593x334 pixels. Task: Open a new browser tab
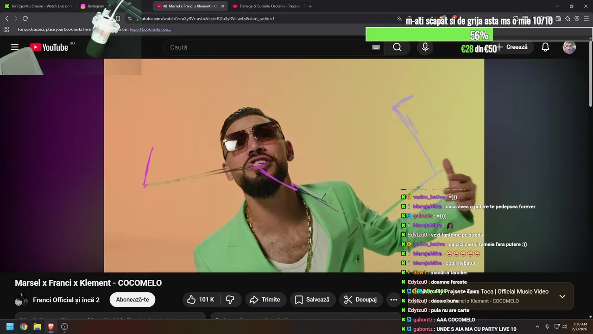pyautogui.click(x=310, y=6)
